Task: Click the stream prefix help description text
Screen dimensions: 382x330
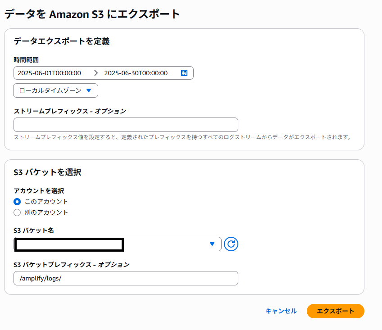Action: (x=182, y=137)
